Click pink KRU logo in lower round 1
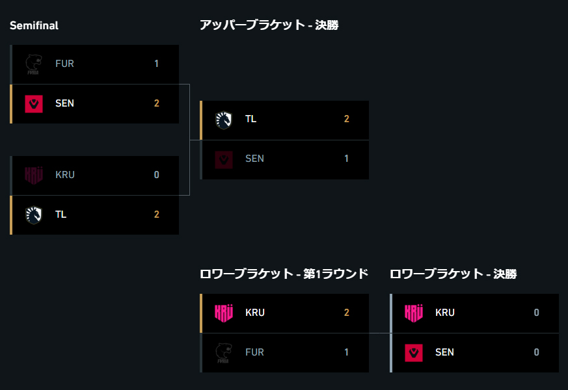 (x=224, y=313)
